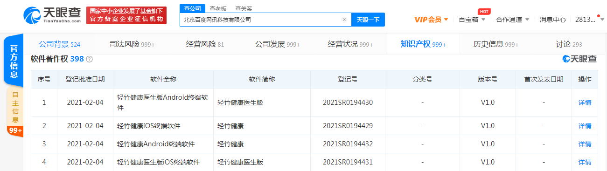Viewport: 607px width, 171px height.
Task: Click 软件著作权 398 section heading
Action: (x=57, y=59)
